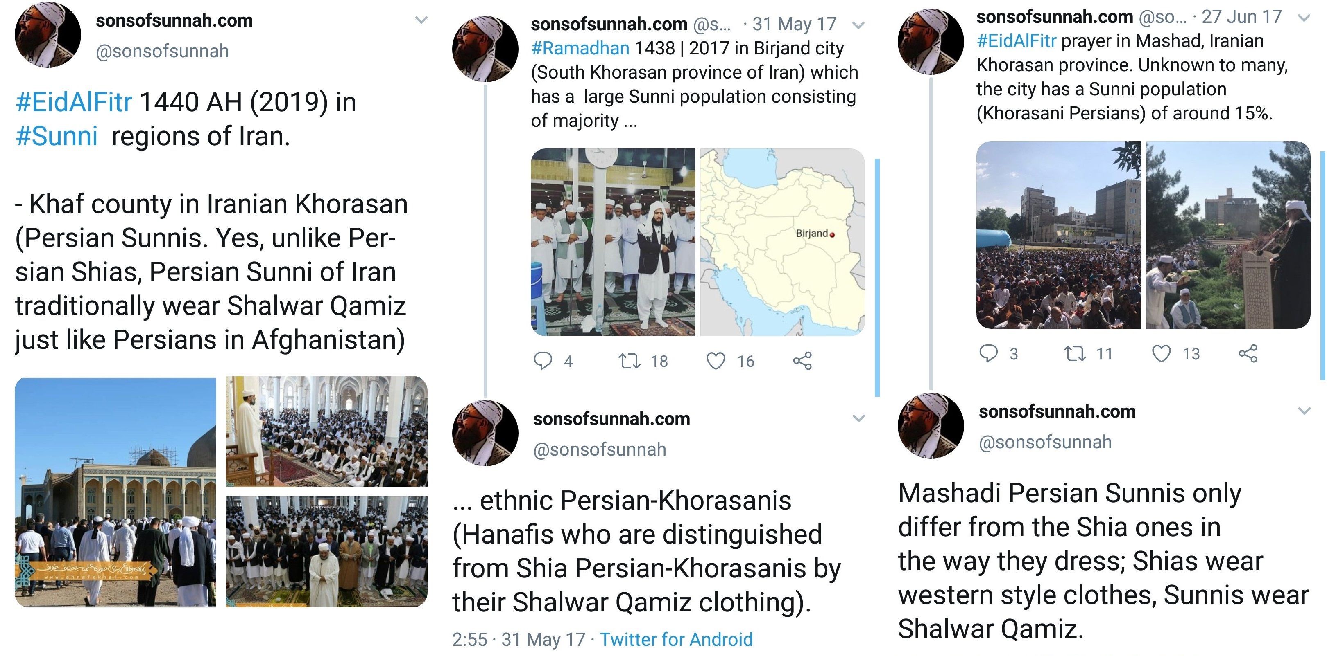Open the #EidAlFitr hashtag in 1440 AH tweet
1327x656 pixels.
pos(74,102)
